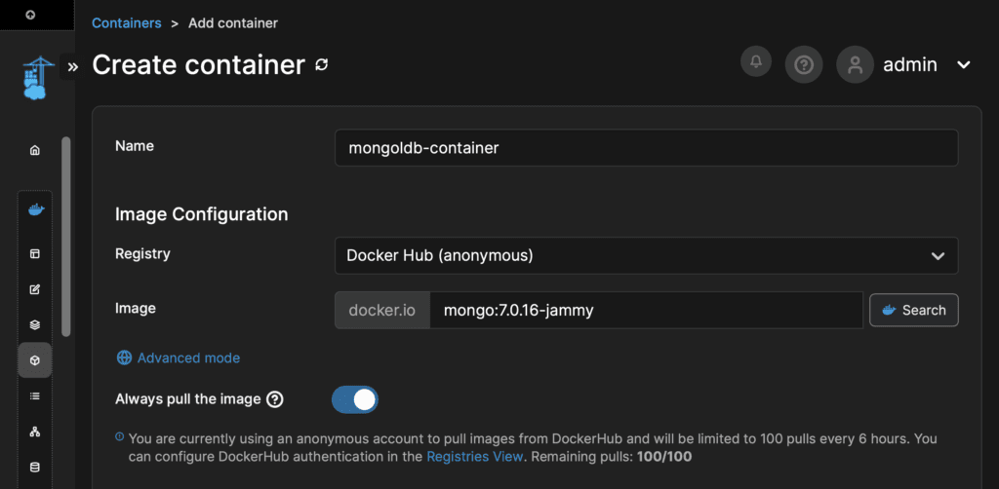Click the Name input field

point(645,148)
